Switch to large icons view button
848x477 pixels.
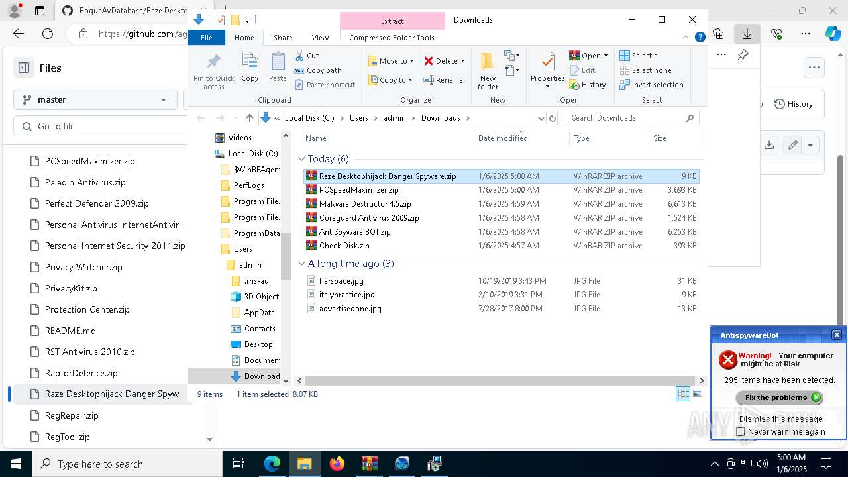point(698,394)
